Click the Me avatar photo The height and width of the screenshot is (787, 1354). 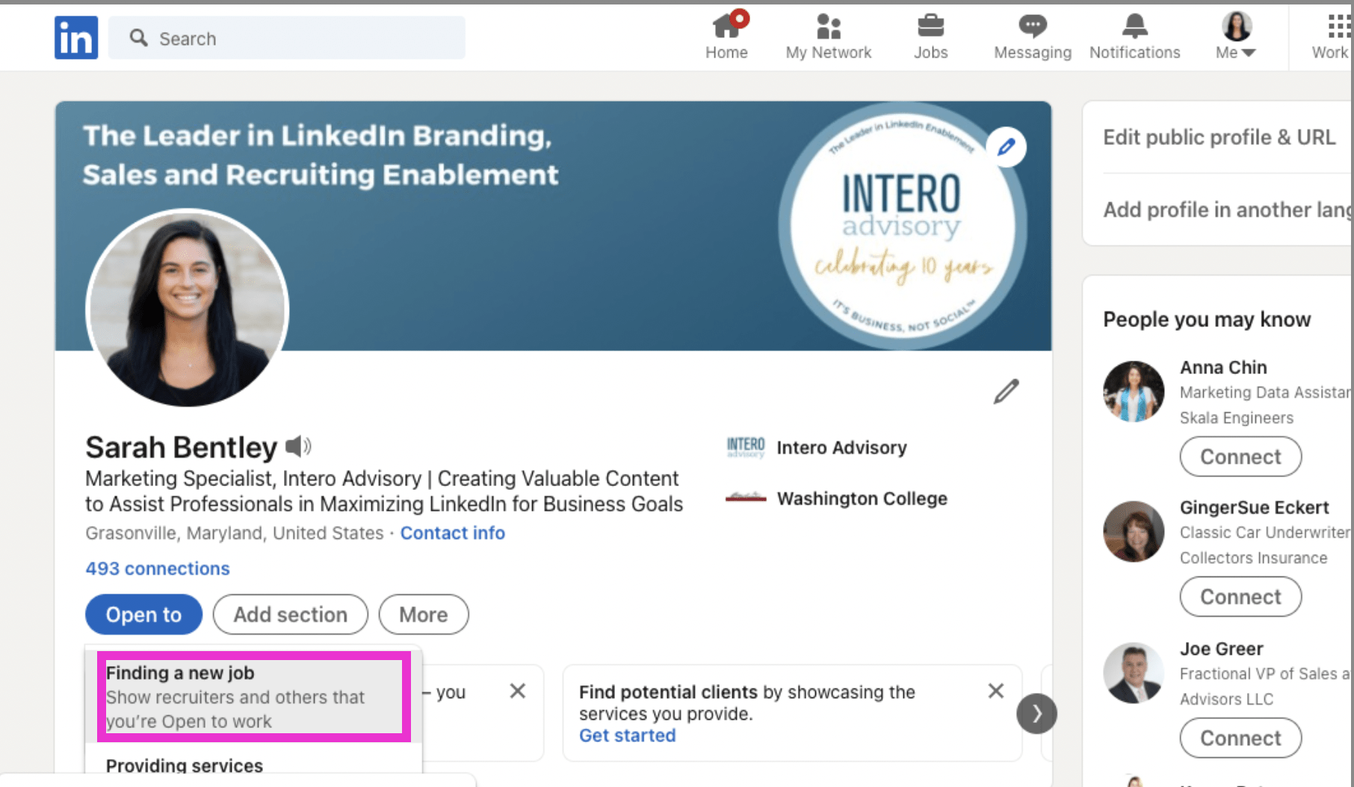[x=1237, y=26]
